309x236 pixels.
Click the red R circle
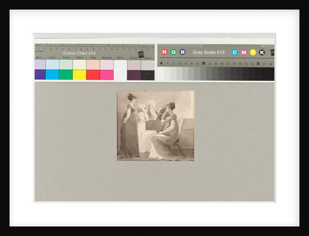tap(164, 52)
